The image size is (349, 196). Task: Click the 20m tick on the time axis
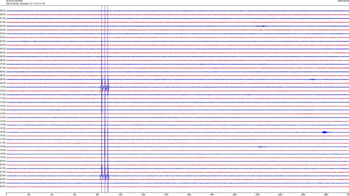click(x=235, y=195)
